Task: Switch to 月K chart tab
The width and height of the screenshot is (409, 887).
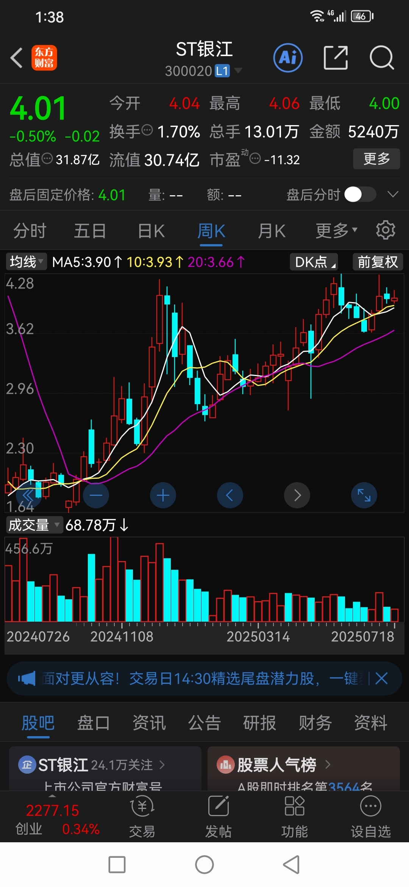Action: point(271,230)
